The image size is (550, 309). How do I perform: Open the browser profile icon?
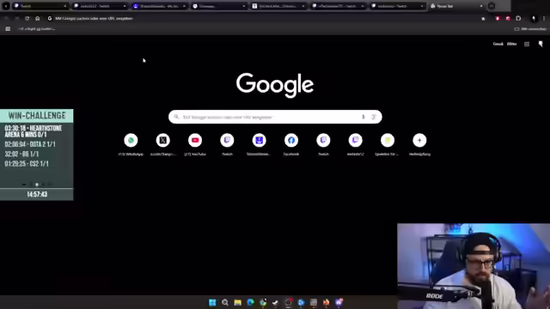coord(534,19)
